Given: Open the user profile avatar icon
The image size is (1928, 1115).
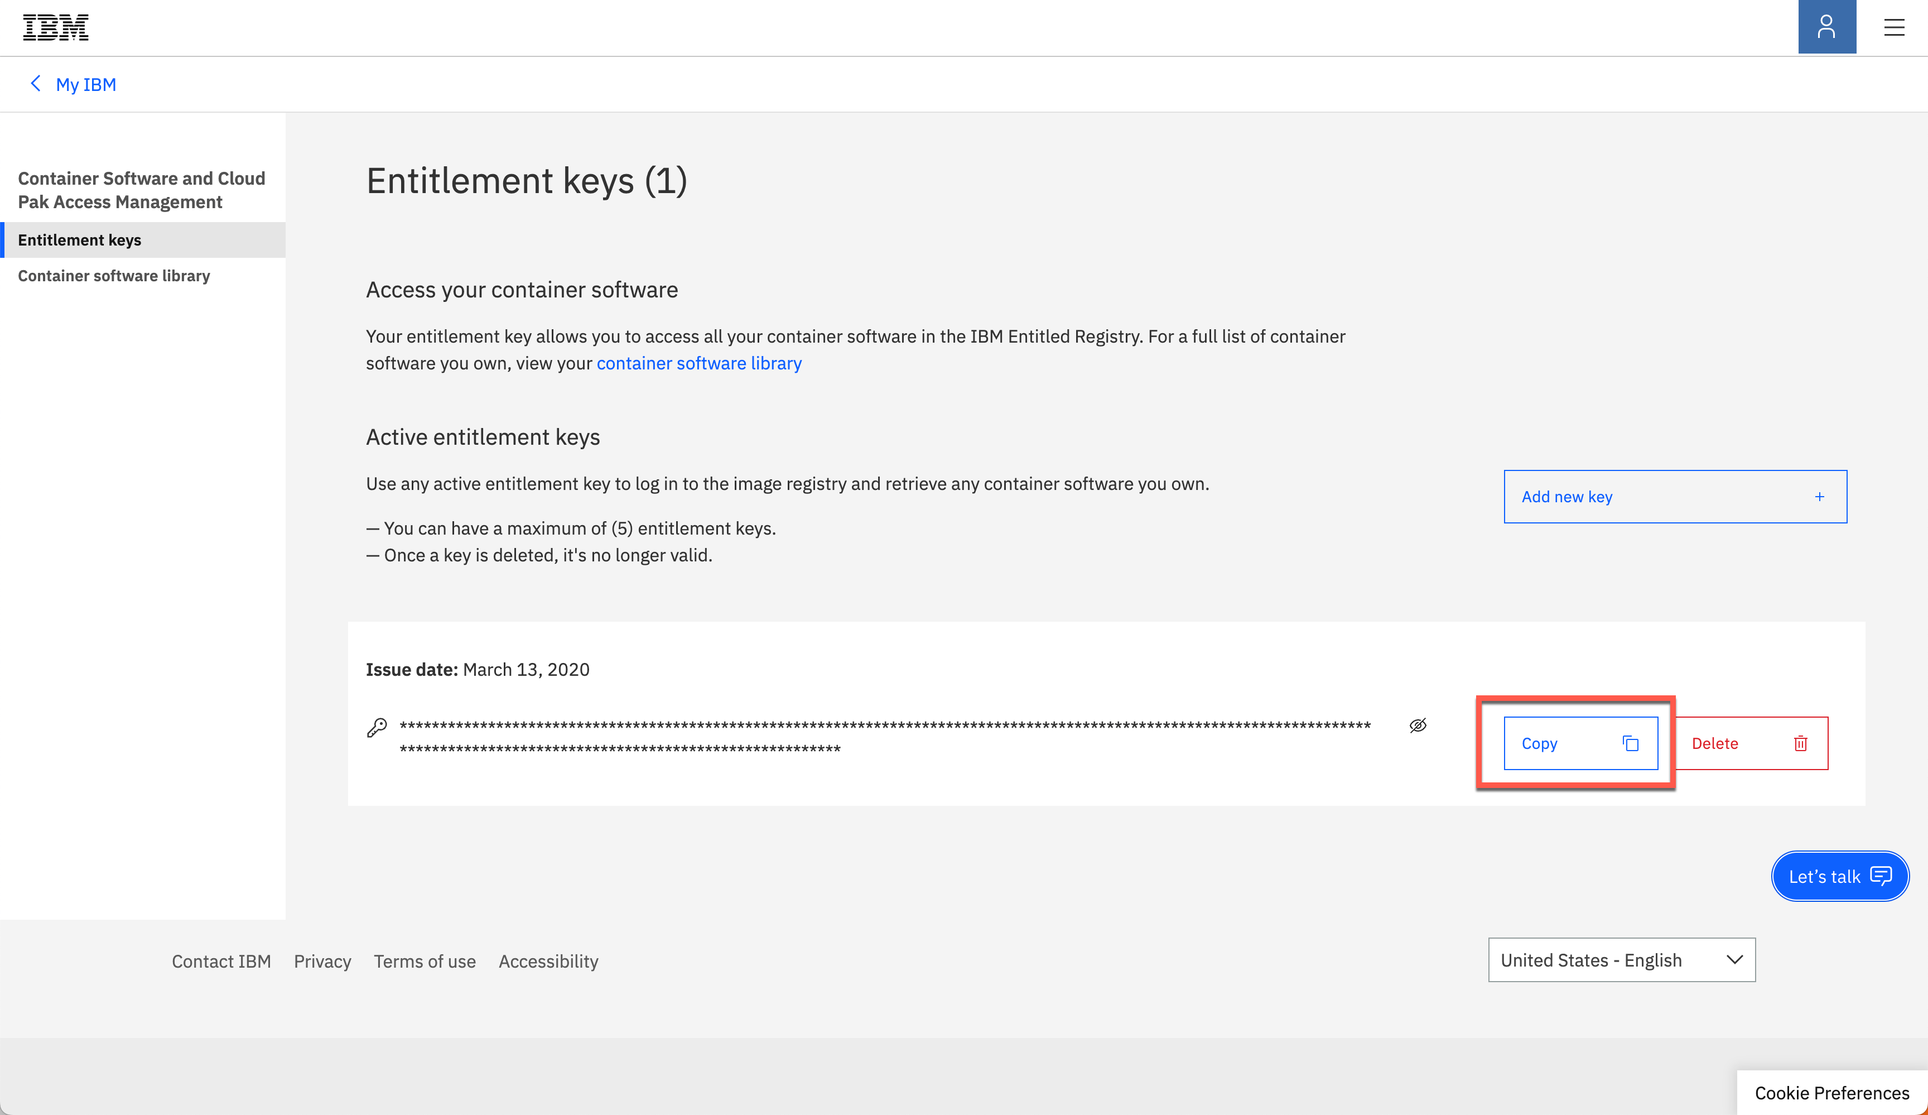Looking at the screenshot, I should coord(1826,27).
